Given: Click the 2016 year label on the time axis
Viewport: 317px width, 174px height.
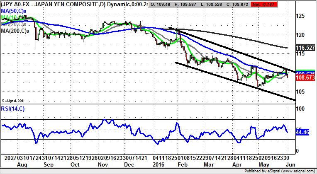Looking at the screenshot, I should [x=158, y=164].
